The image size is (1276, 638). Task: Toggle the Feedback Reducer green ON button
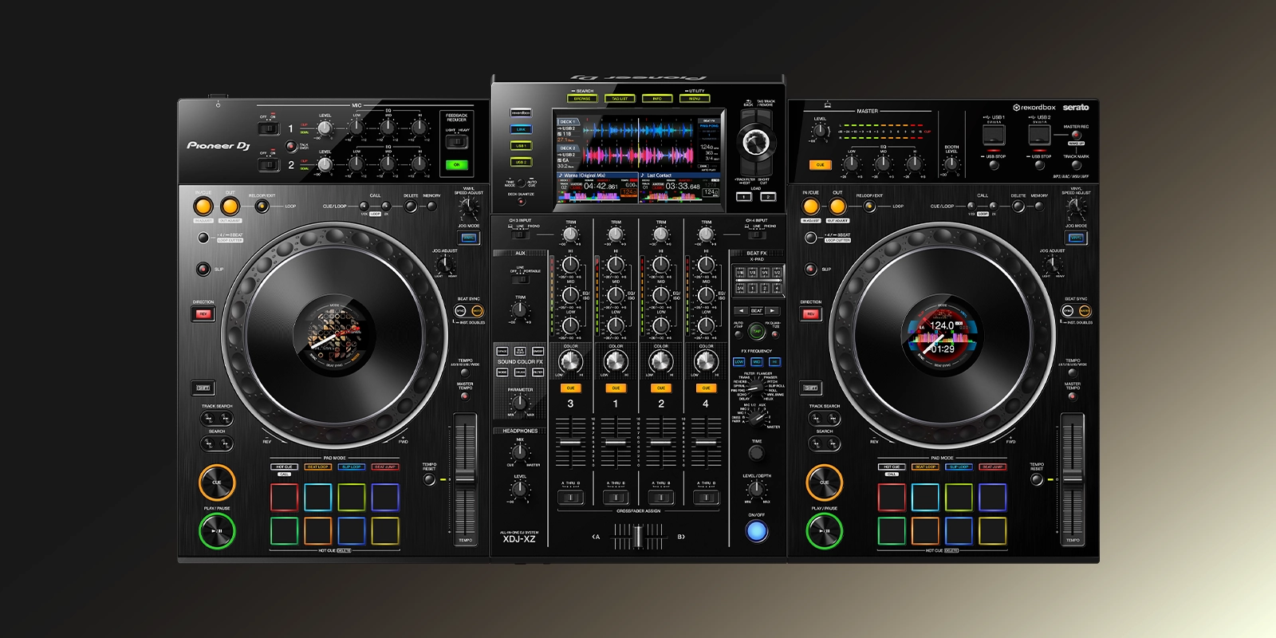pos(456,165)
